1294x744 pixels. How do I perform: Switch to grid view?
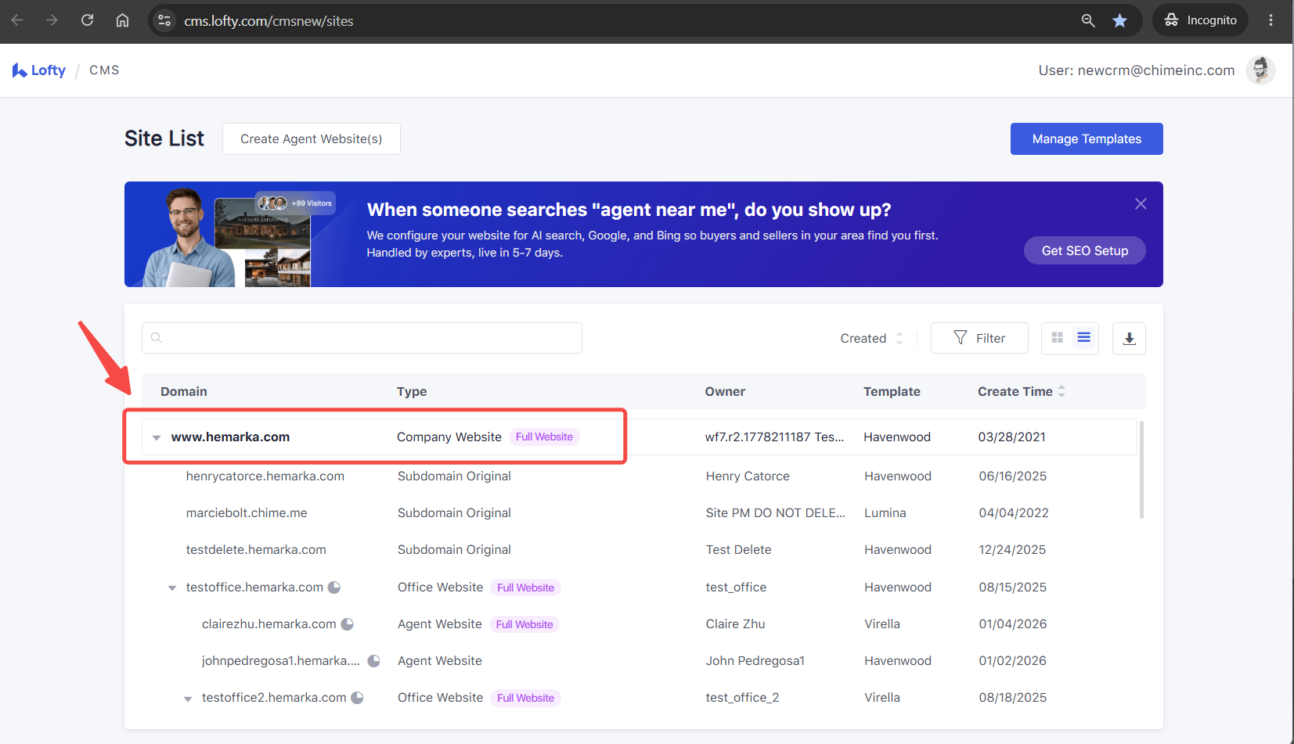pyautogui.click(x=1057, y=337)
